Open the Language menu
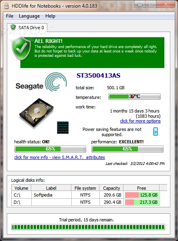 click(29, 16)
